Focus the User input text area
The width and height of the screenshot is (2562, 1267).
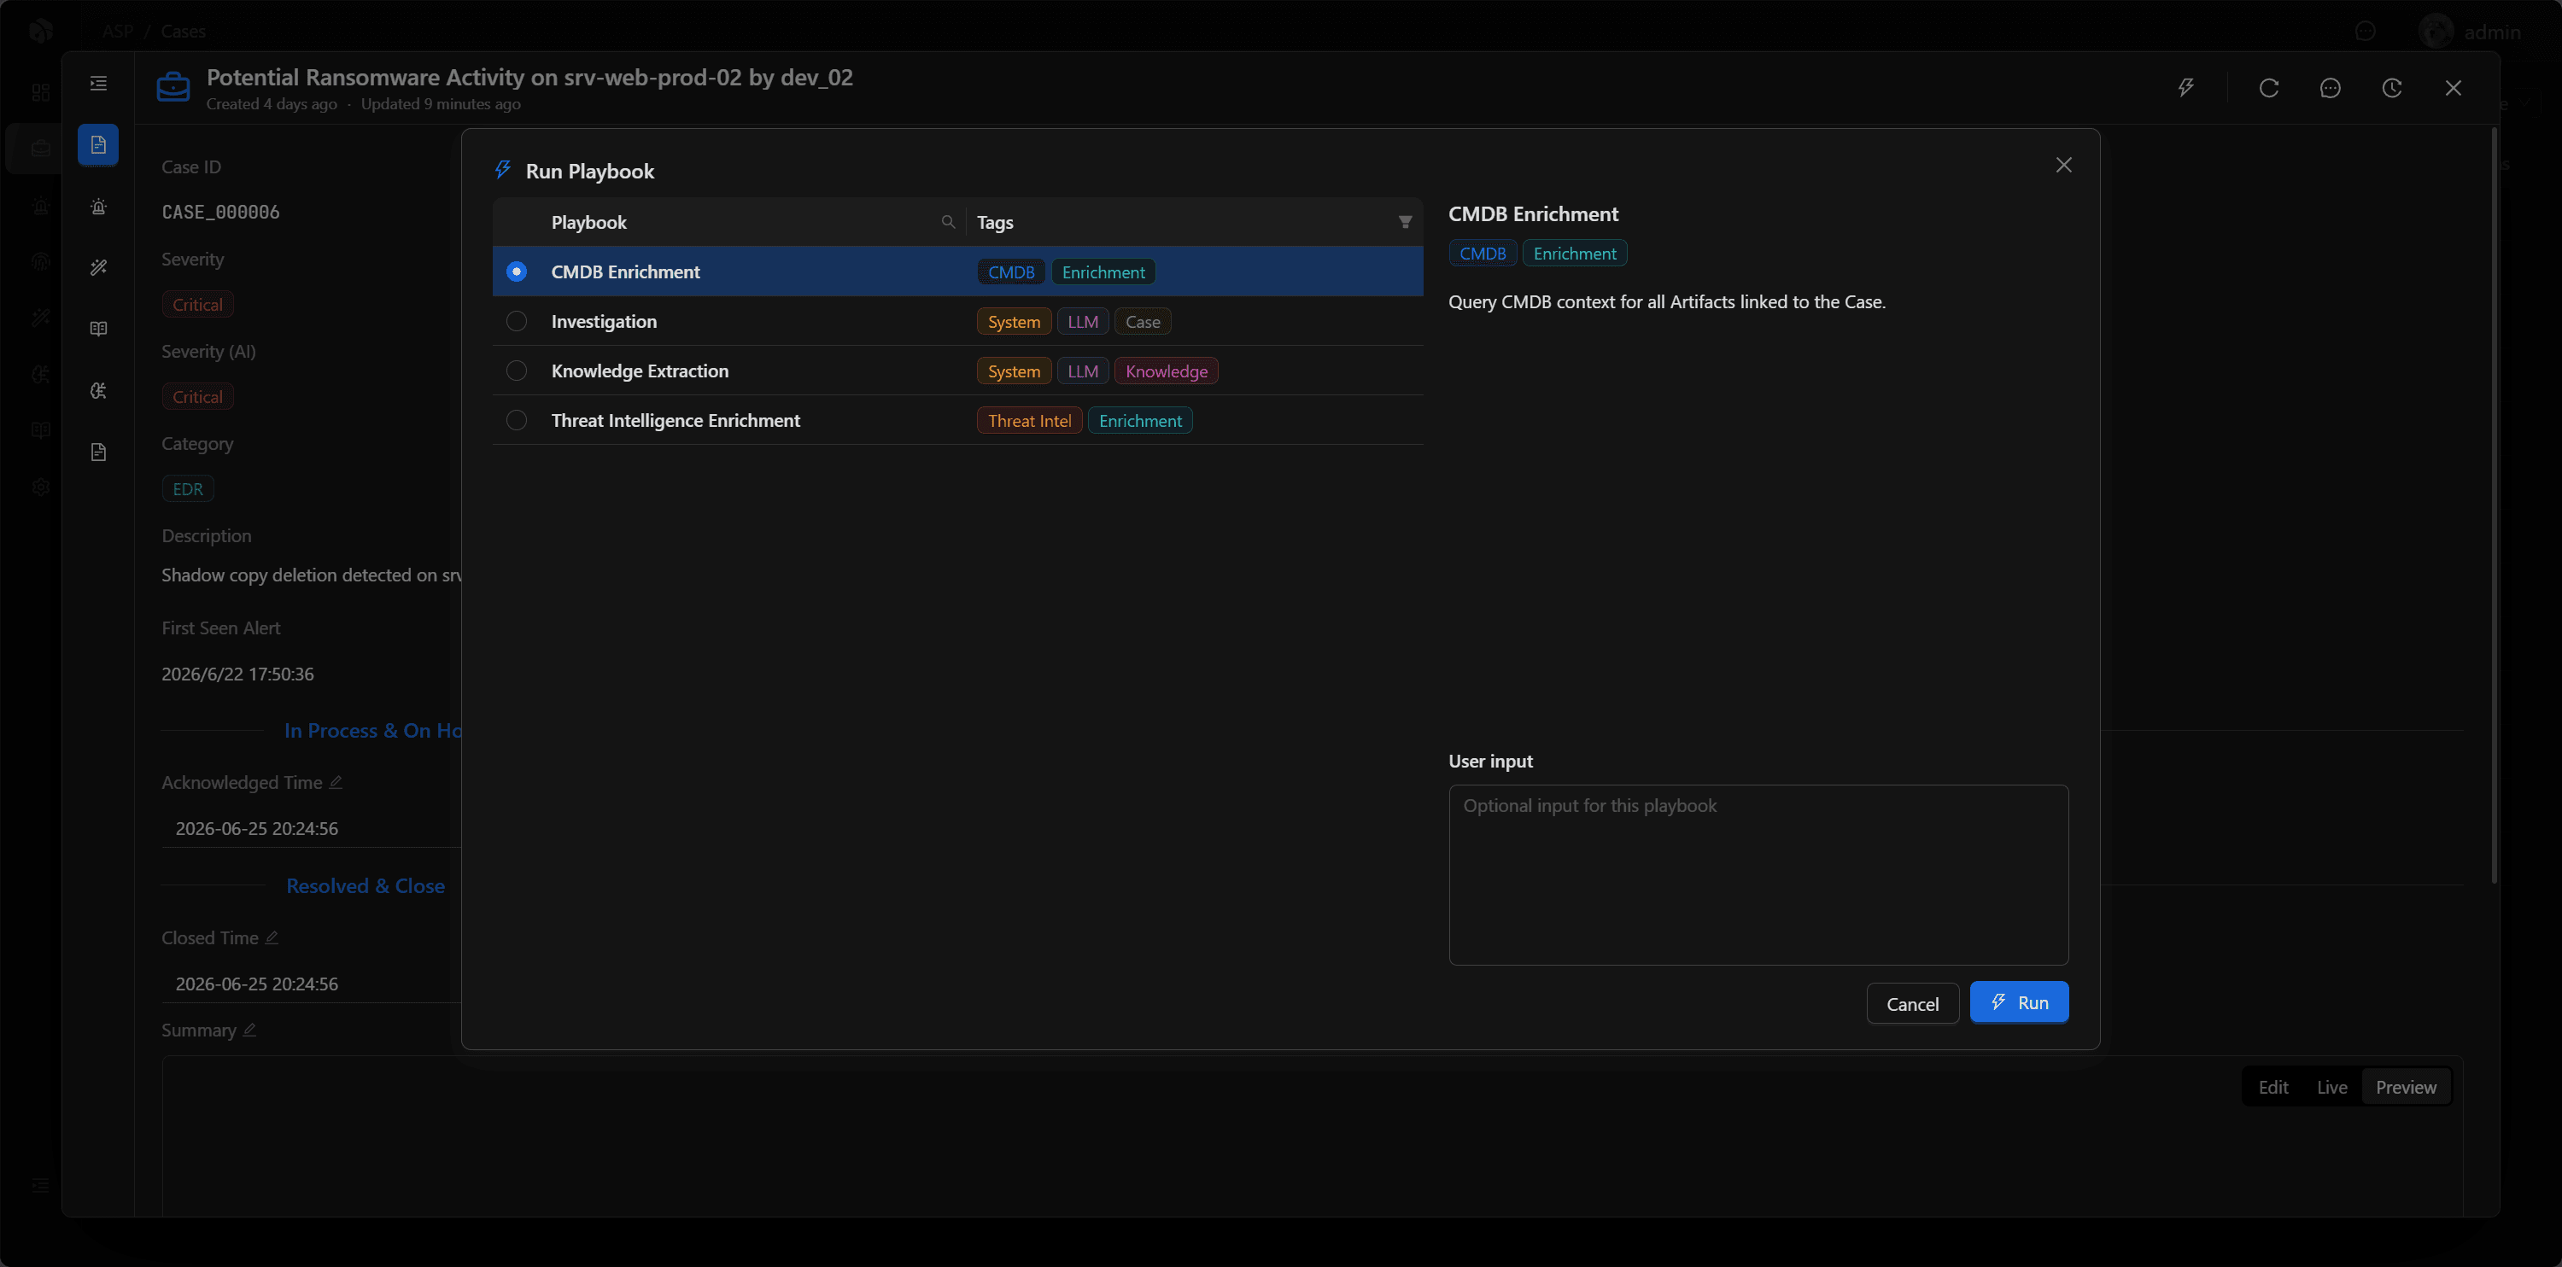click(x=1758, y=874)
